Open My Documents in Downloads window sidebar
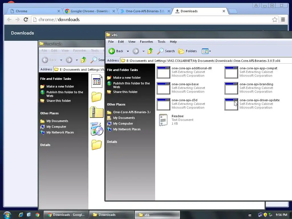This screenshot has width=292, height=219. coord(57,121)
